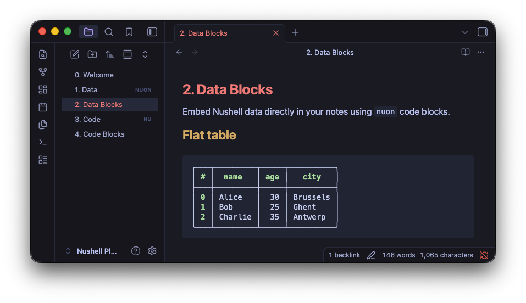Screen dimensions: 526x303
Task: Open the help icon
Action: pyautogui.click(x=136, y=251)
